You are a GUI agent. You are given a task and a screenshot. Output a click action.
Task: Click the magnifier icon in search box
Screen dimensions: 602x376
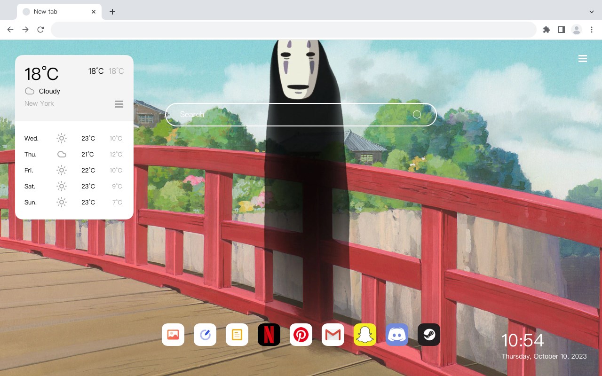tap(417, 115)
